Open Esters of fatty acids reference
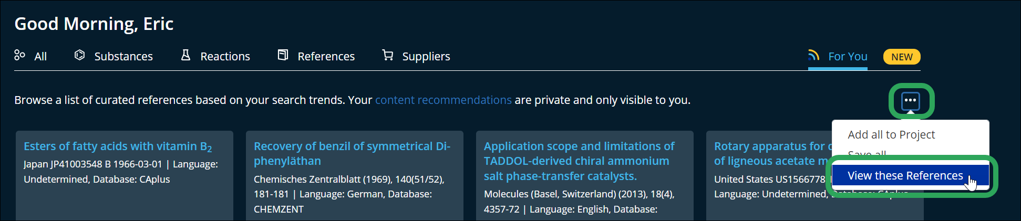The height and width of the screenshot is (221, 1021). click(x=118, y=146)
